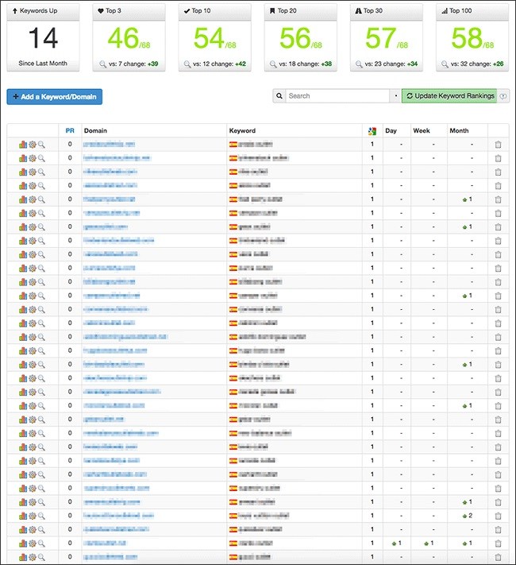This screenshot has height=565, width=516.
Task: Click the up arrow icon in Keywords Up header
Action: pyautogui.click(x=15, y=11)
